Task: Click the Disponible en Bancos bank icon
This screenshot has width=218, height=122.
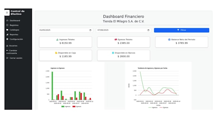Action: click(x=113, y=53)
